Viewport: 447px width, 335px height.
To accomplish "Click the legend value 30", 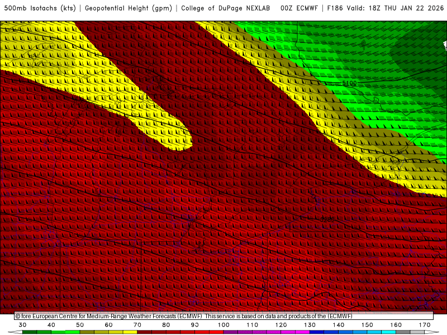I will [22, 325].
